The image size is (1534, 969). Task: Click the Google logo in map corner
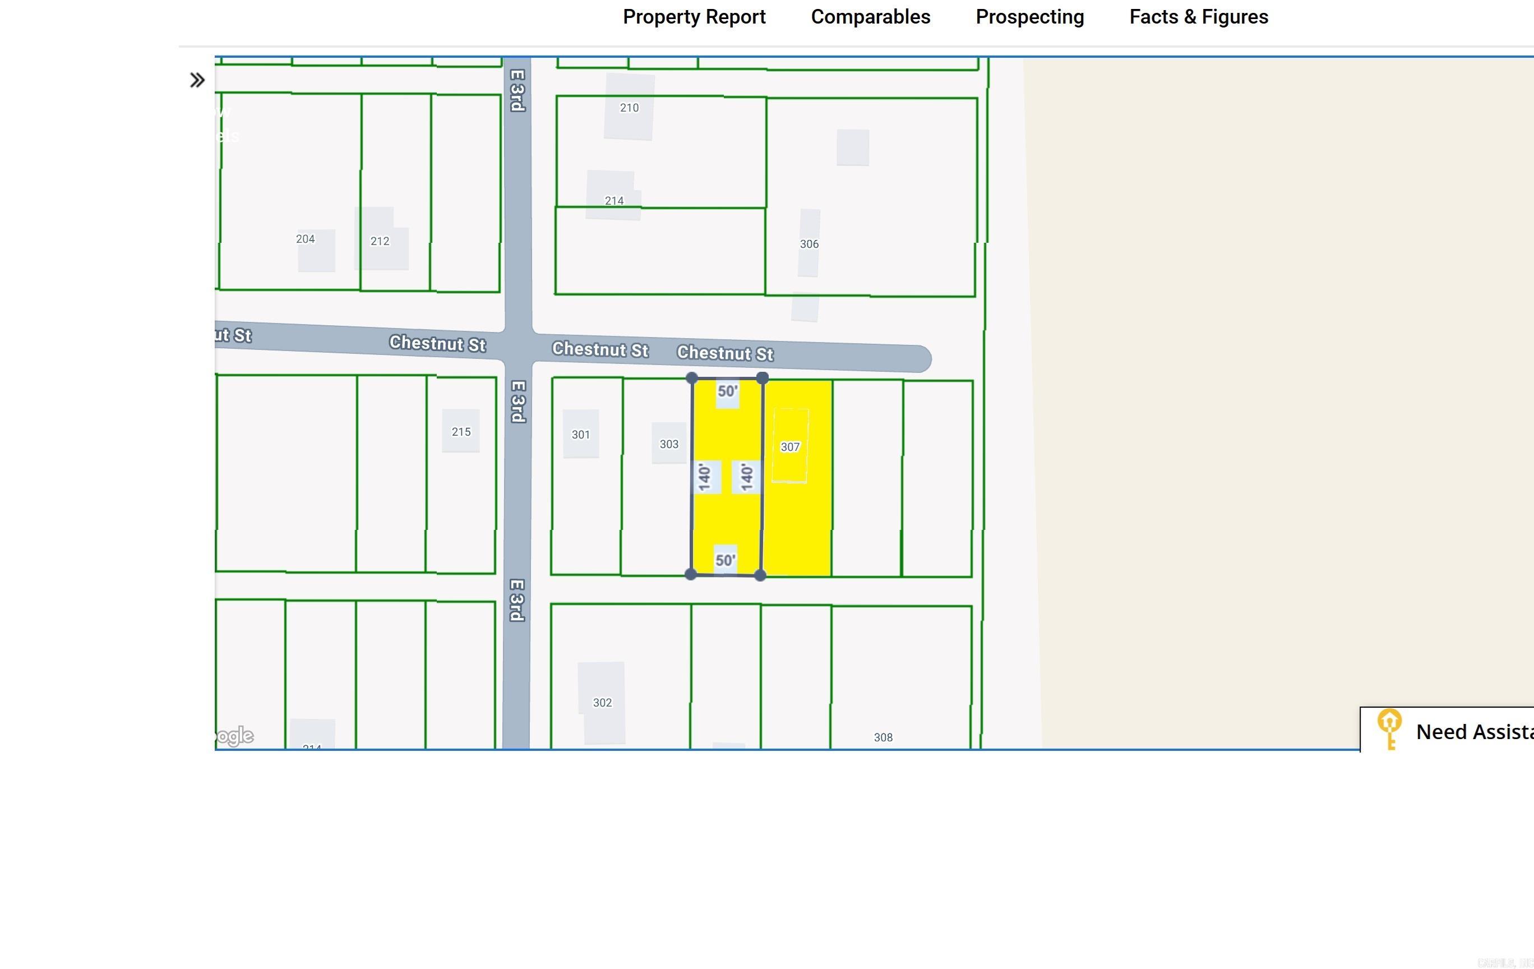click(232, 736)
